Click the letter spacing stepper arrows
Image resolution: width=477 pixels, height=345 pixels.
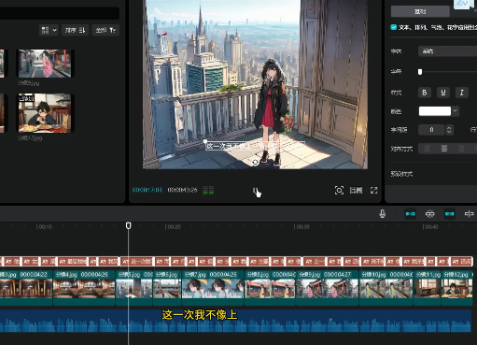tap(449, 130)
